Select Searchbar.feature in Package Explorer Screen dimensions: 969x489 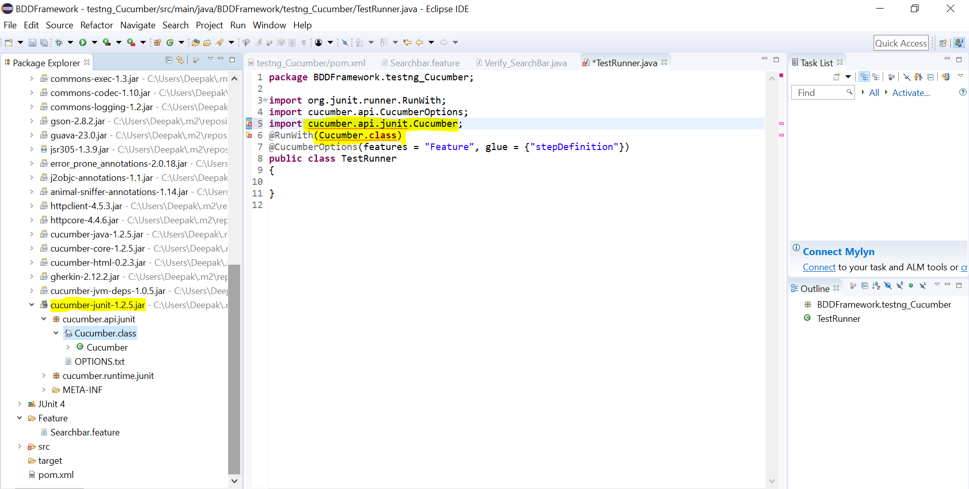coord(85,432)
